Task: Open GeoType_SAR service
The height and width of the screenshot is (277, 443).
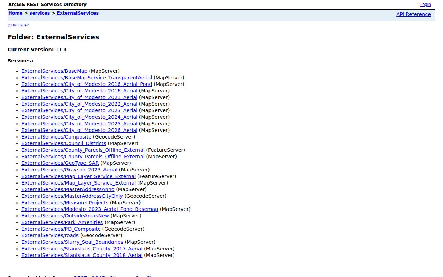Action: click(60, 163)
